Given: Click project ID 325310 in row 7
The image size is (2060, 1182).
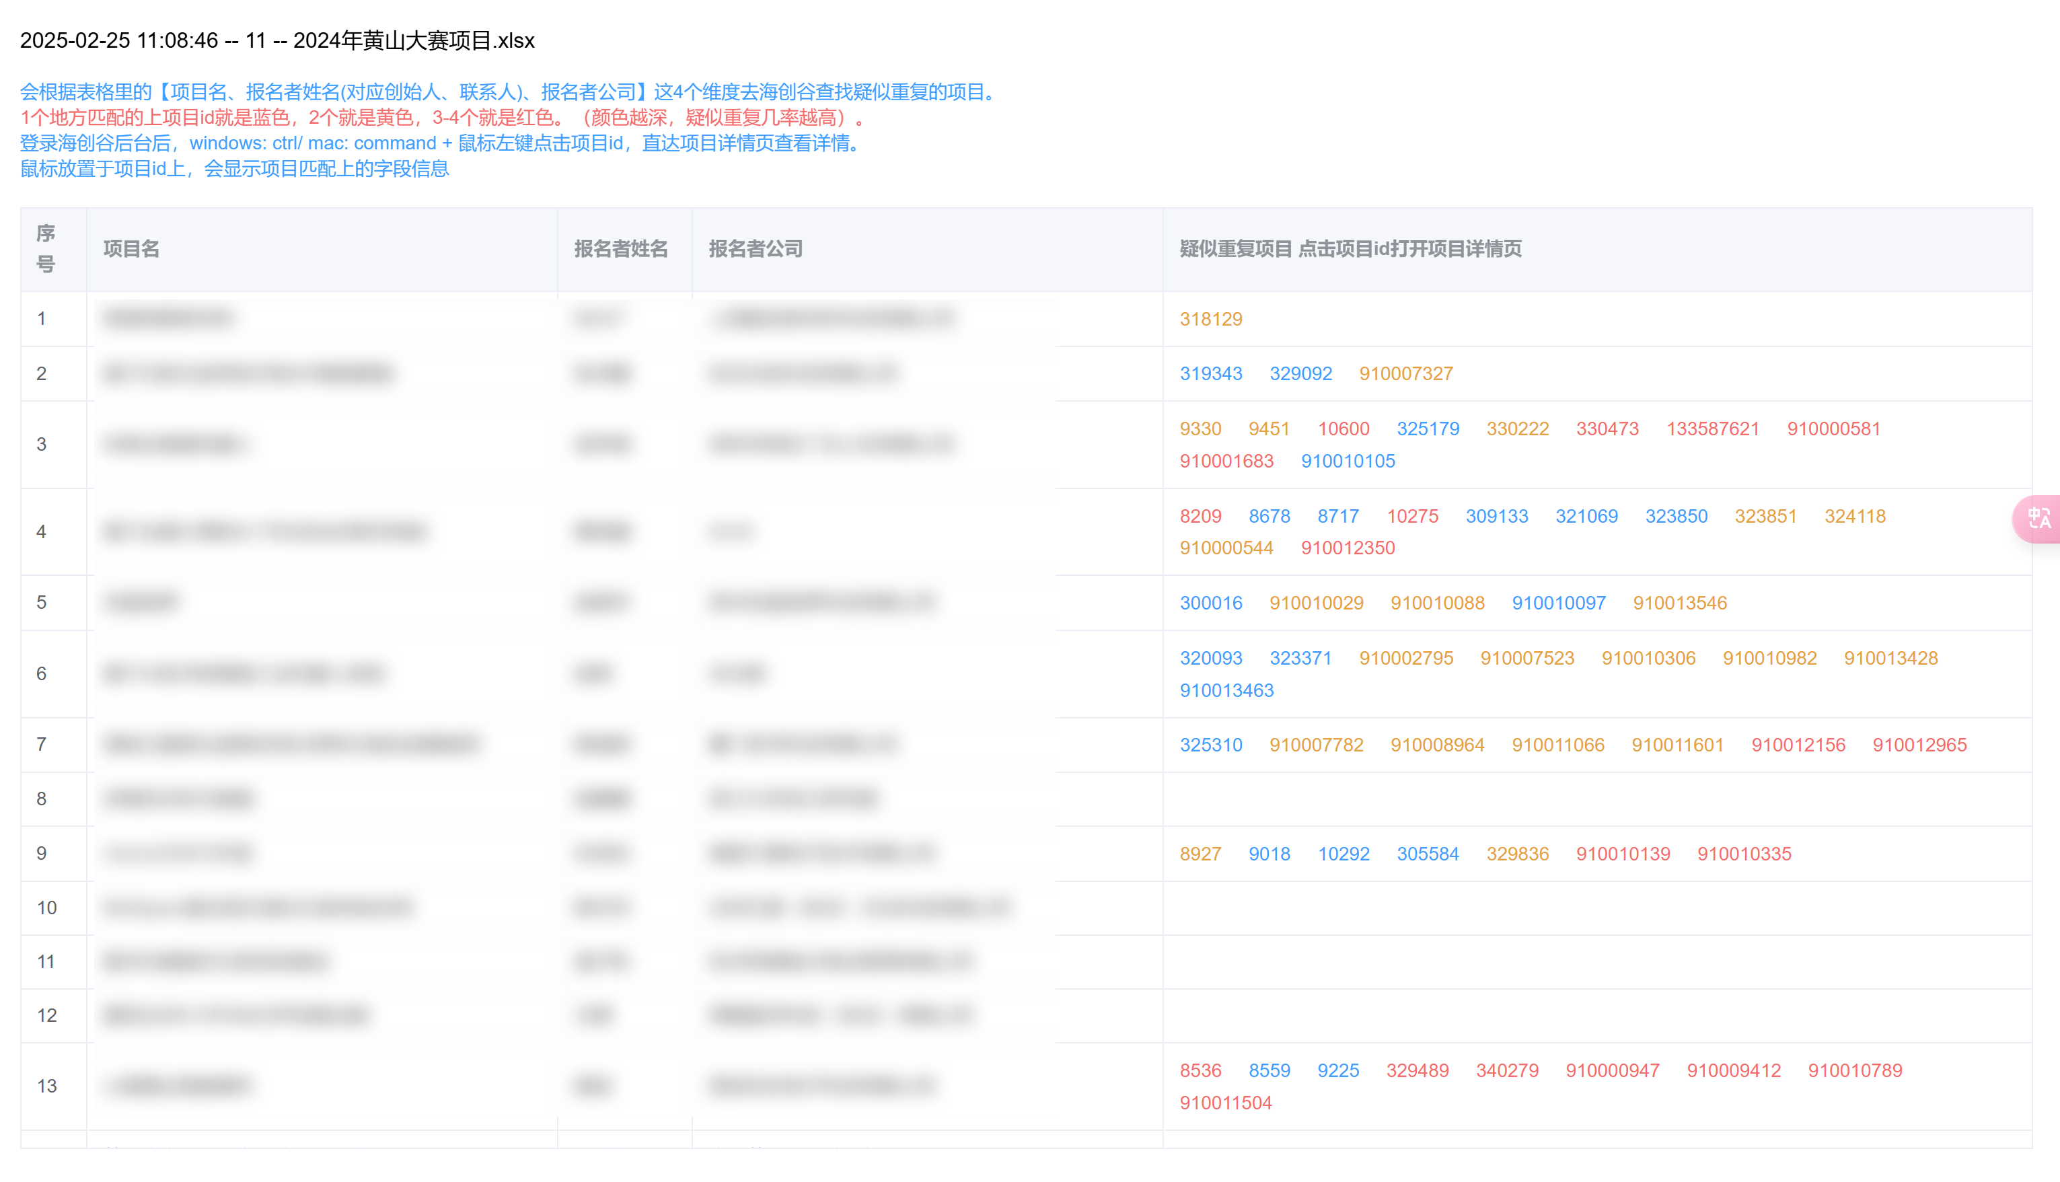Looking at the screenshot, I should coord(1210,745).
